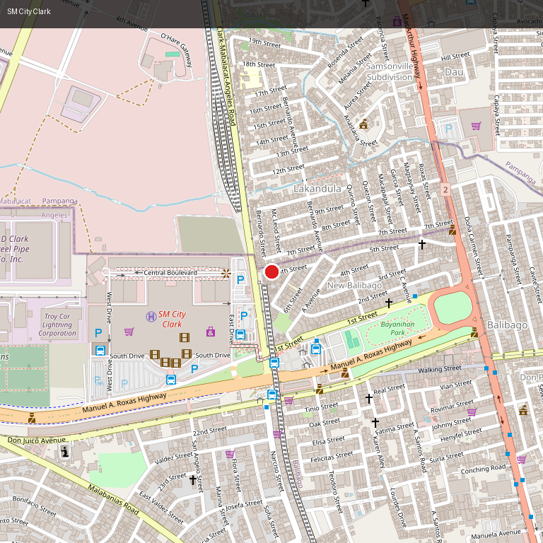Screen dimensions: 543x543
Task: Select the shopping cart icon by Rovimar Street
Action: pyautogui.click(x=472, y=412)
